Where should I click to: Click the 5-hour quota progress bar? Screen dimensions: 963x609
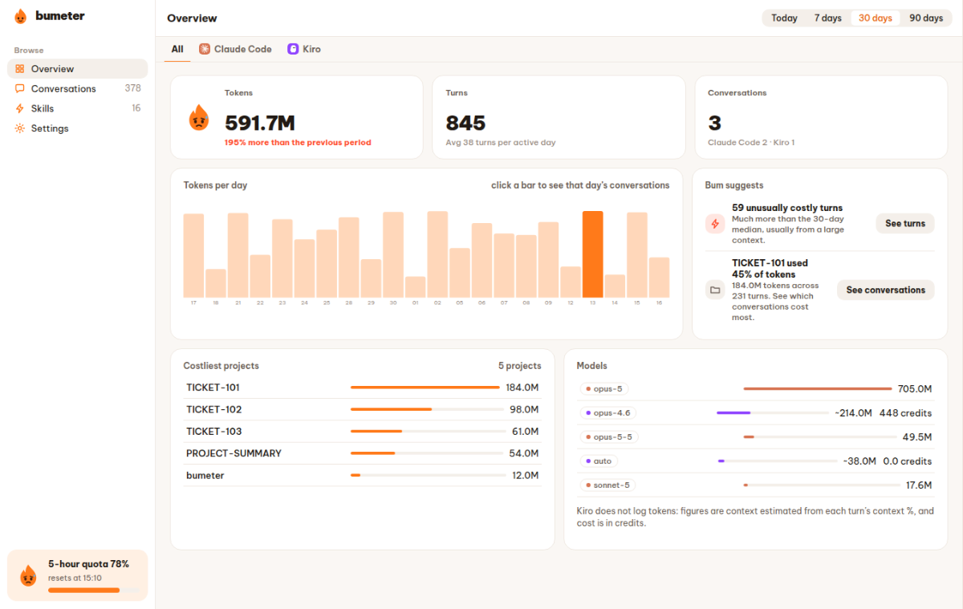coord(93,591)
